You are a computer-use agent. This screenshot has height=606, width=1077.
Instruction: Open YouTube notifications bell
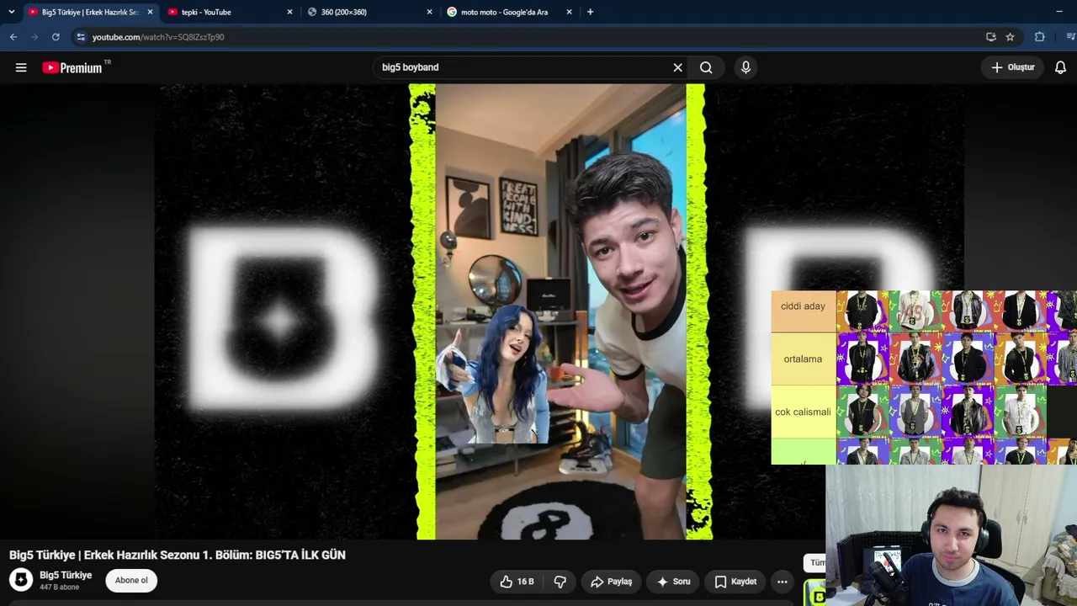1060,67
